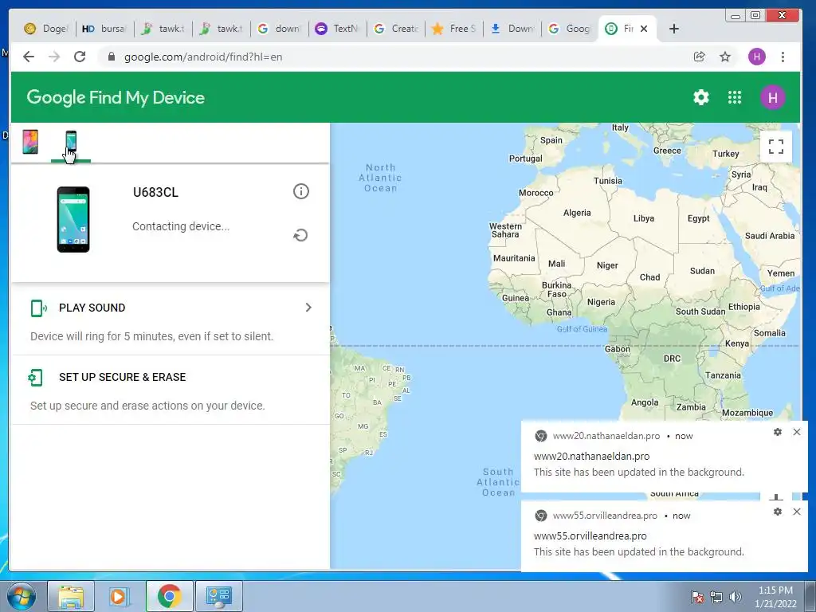Viewport: 816px width, 612px height.
Task: Bookmark this page with the star
Action: [725, 57]
